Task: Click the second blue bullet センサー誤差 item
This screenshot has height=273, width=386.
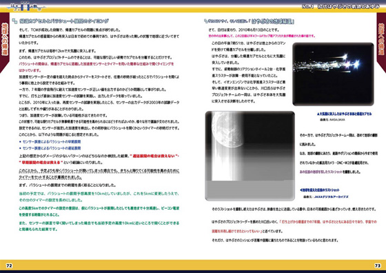Action: click(x=52, y=148)
